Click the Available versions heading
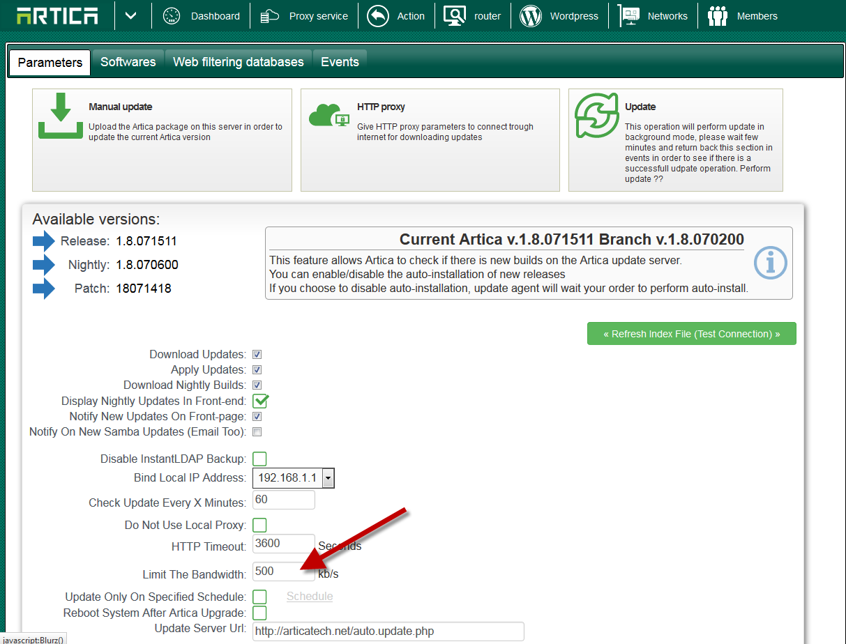Viewport: 846px width, 644px height. pos(96,220)
